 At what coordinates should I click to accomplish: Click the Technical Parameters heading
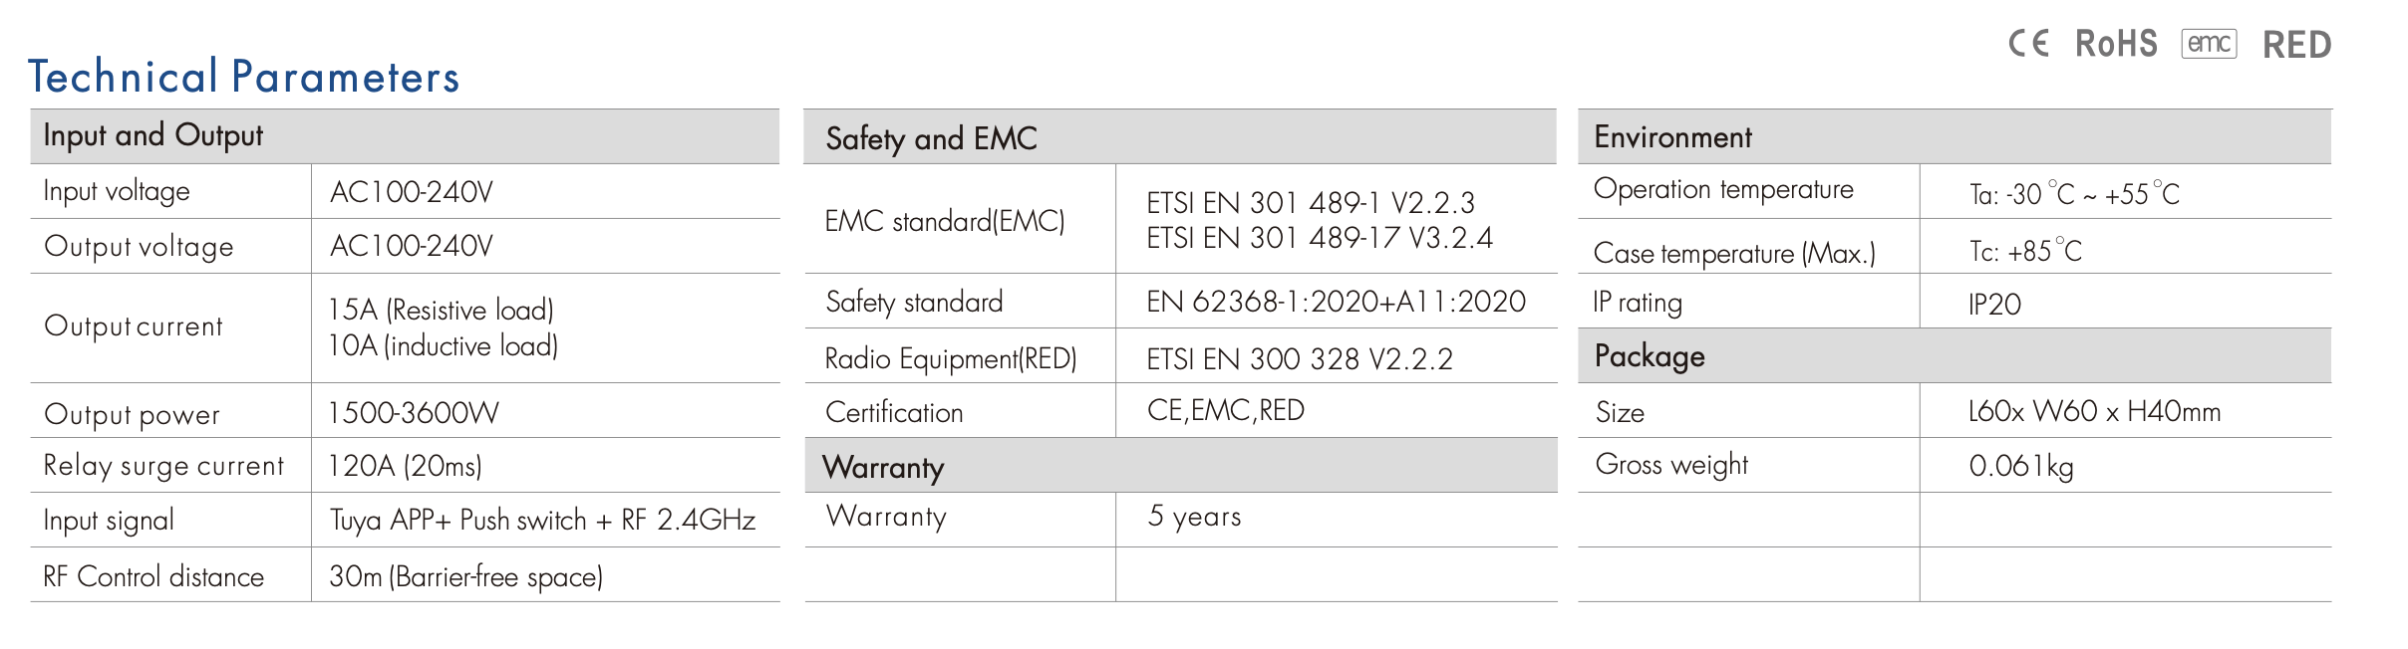(244, 77)
